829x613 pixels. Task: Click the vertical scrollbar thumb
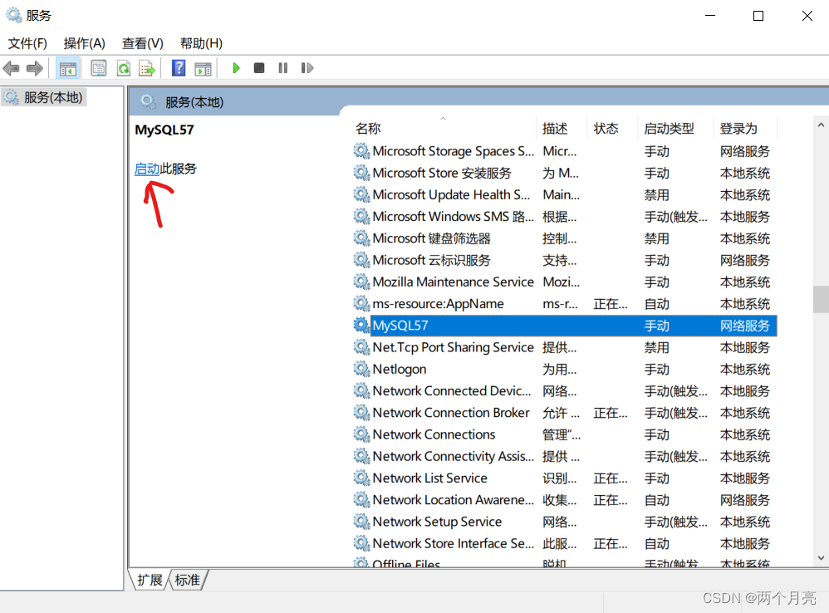click(821, 299)
